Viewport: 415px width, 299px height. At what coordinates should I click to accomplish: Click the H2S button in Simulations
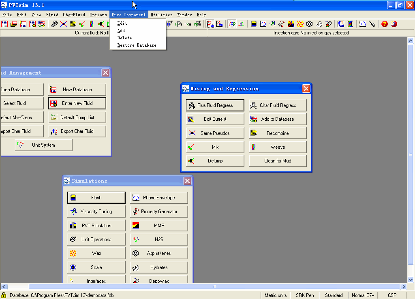tap(159, 239)
